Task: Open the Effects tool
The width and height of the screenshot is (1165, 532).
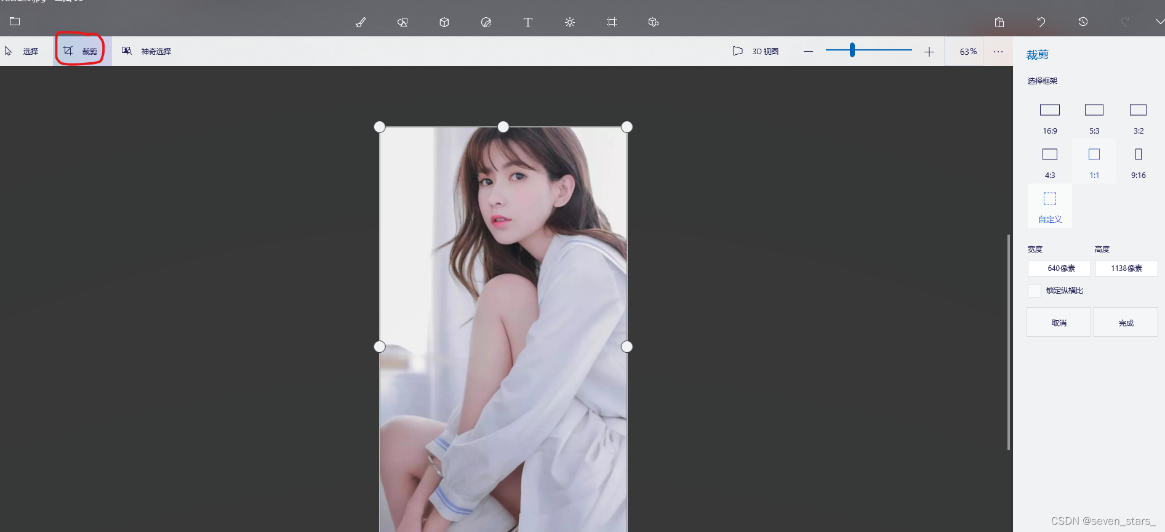Action: 570,22
